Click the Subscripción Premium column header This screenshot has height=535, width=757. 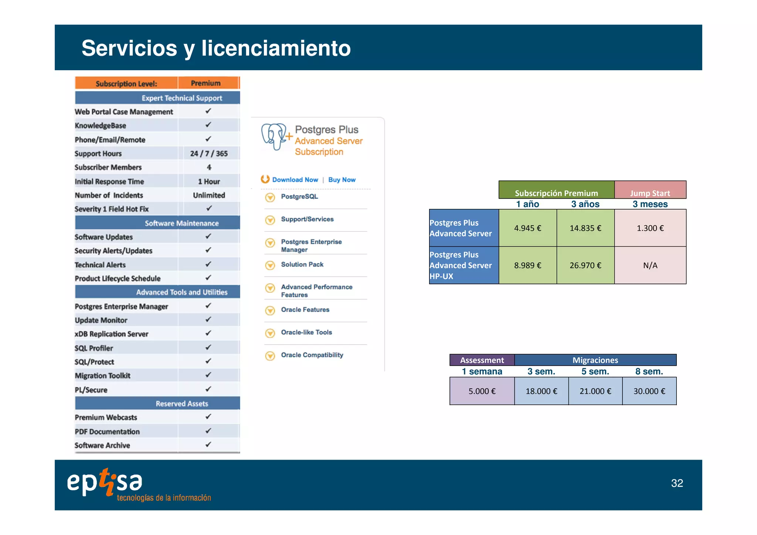556,190
